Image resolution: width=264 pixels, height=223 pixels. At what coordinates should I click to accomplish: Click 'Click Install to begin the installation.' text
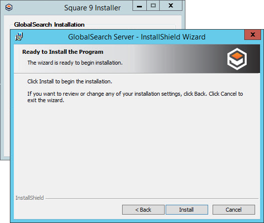point(70,81)
